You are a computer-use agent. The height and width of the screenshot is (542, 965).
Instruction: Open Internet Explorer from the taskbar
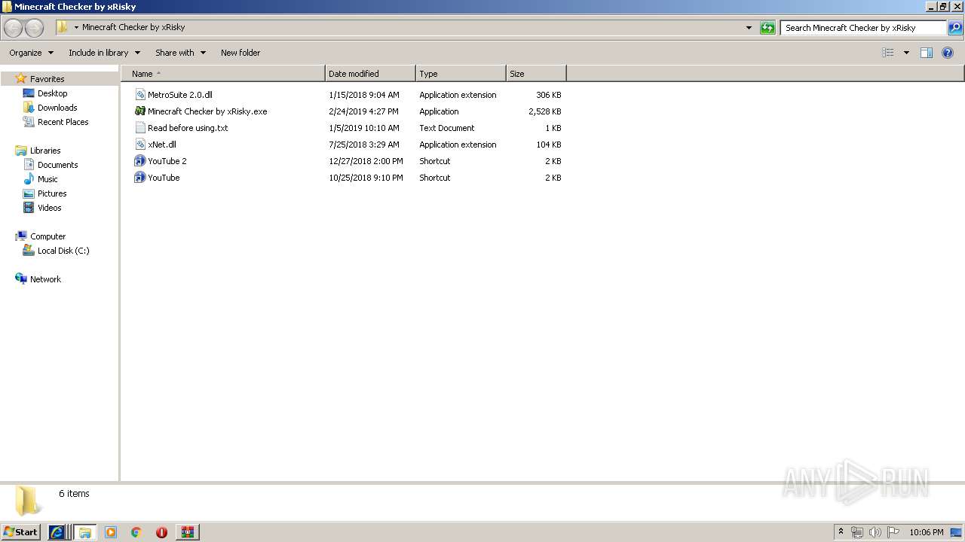pyautogui.click(x=57, y=532)
